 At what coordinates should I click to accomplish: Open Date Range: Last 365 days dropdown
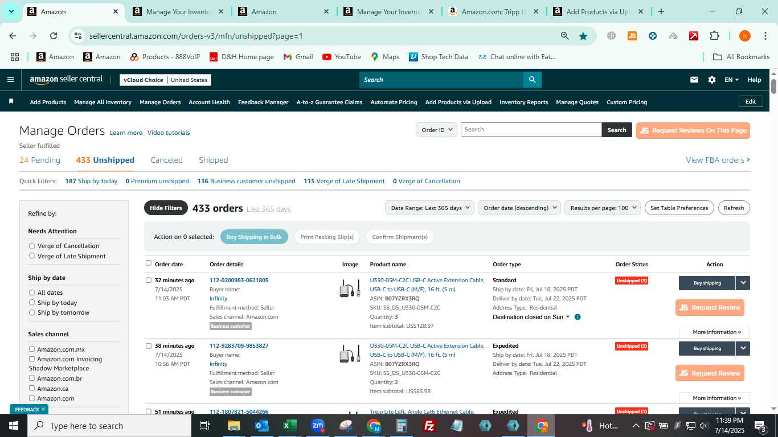pyautogui.click(x=429, y=208)
